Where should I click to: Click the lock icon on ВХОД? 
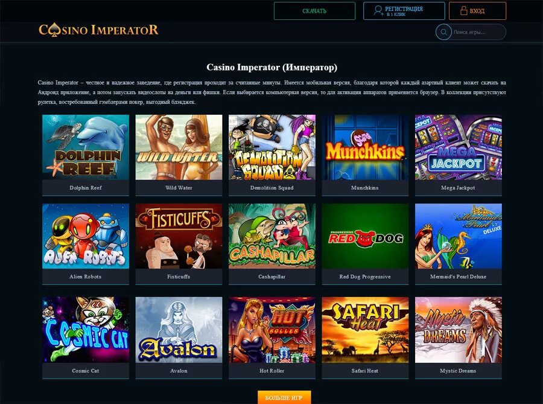click(x=464, y=11)
